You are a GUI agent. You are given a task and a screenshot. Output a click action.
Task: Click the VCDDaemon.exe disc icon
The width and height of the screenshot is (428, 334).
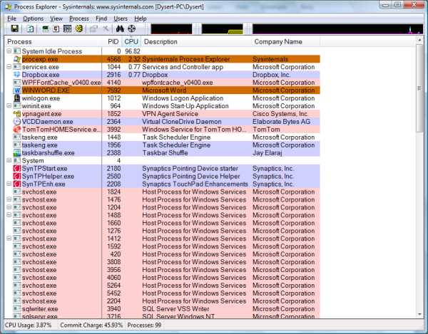17,122
